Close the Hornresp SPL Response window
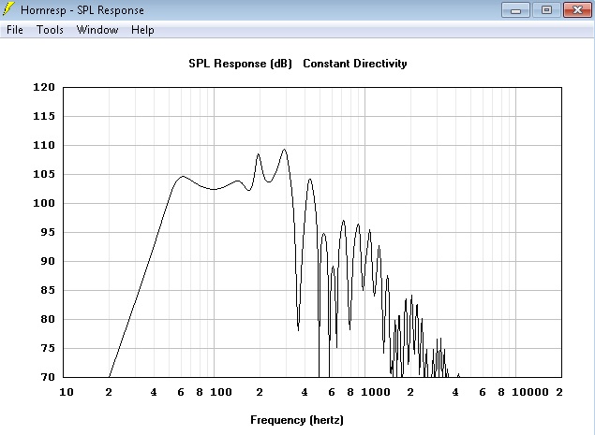Screen dimensions: 595x435 coord(577,10)
